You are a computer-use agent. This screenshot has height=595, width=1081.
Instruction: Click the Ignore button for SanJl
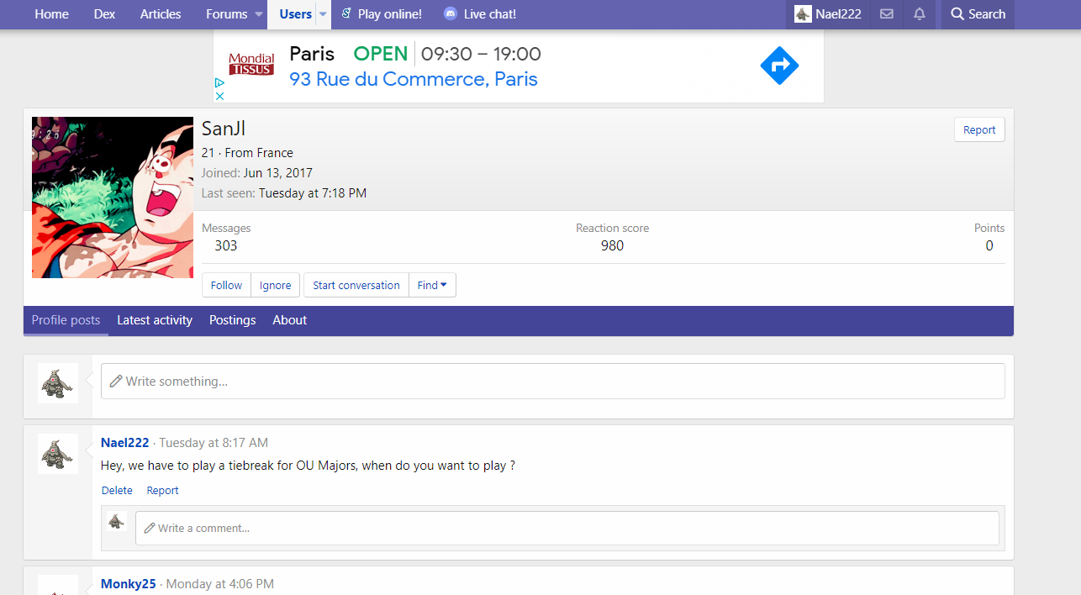click(x=275, y=285)
